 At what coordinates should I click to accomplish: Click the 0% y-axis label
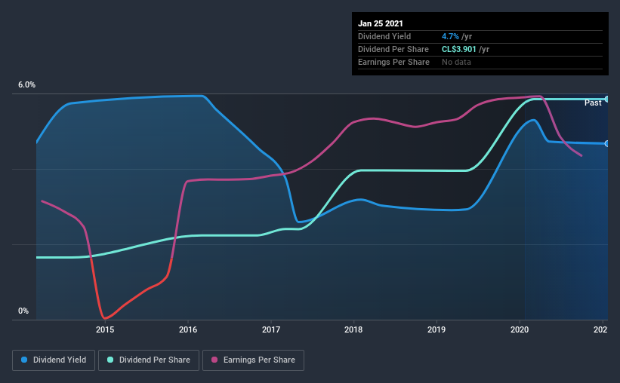coord(23,311)
